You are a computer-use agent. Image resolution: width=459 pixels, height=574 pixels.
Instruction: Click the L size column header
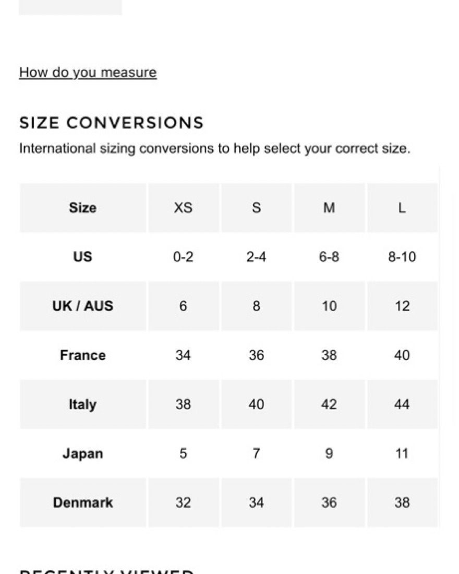pyautogui.click(x=402, y=208)
